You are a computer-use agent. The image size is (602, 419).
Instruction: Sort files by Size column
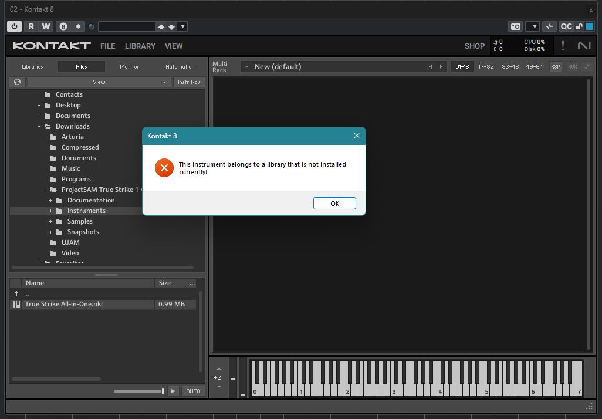[170, 283]
